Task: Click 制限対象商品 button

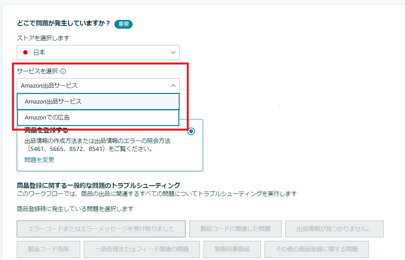Action: [232, 249]
